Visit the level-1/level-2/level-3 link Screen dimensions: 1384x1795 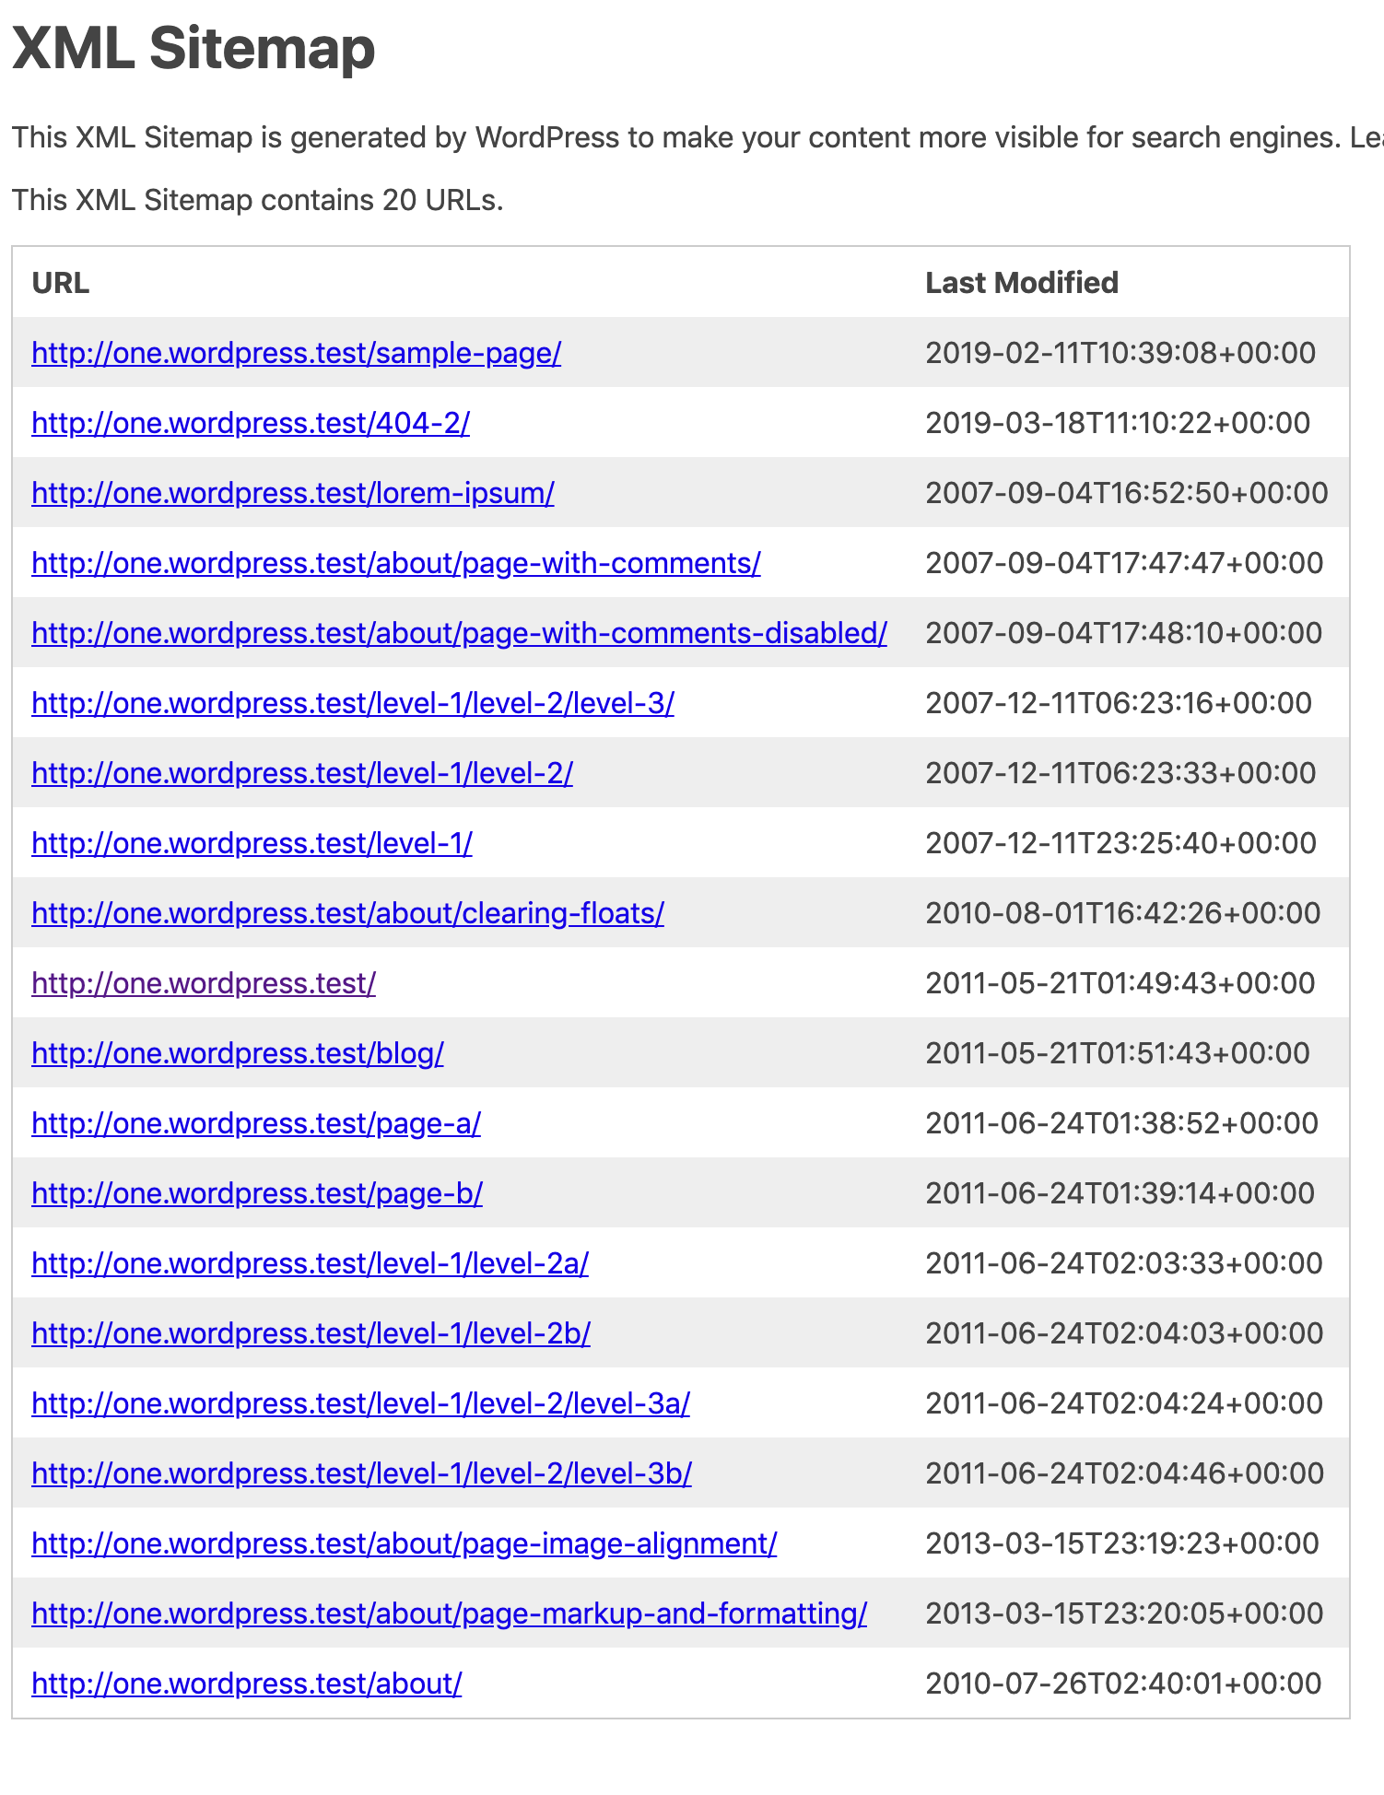[x=351, y=703]
